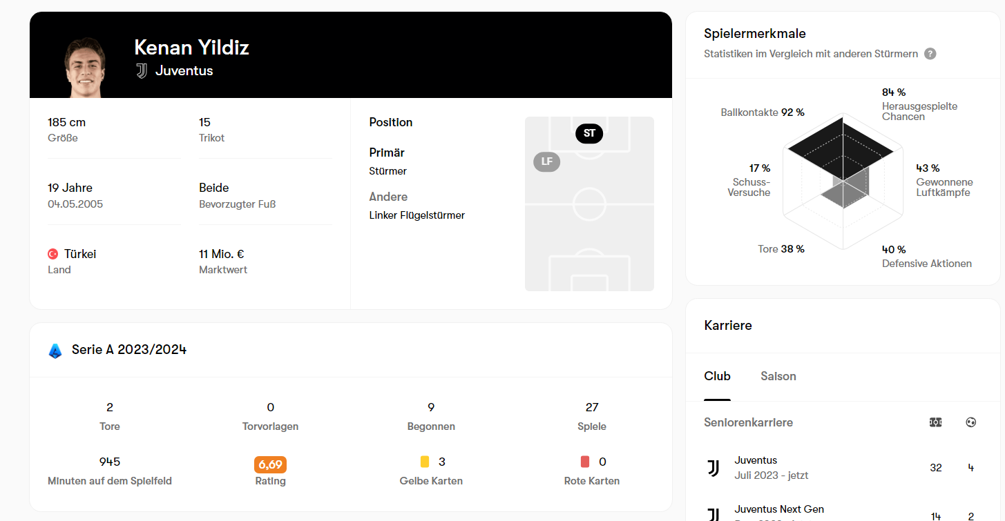Click the yellow card icon
1005x521 pixels.
point(425,461)
